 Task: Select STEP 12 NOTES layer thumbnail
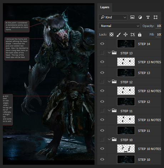(x=126, y=91)
